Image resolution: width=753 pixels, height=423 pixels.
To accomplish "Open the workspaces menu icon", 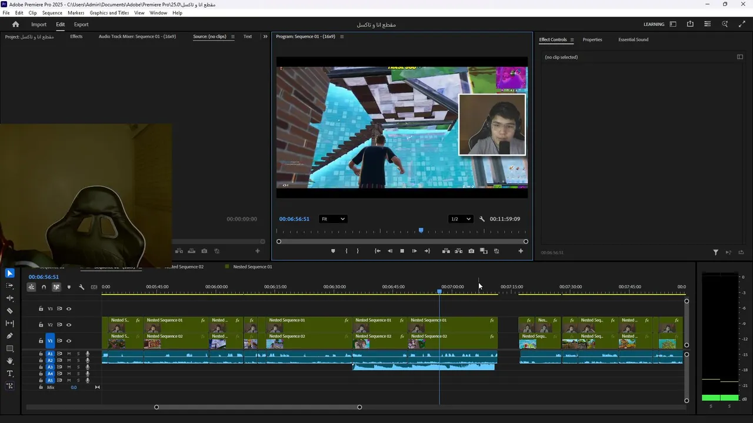I will (x=673, y=24).
